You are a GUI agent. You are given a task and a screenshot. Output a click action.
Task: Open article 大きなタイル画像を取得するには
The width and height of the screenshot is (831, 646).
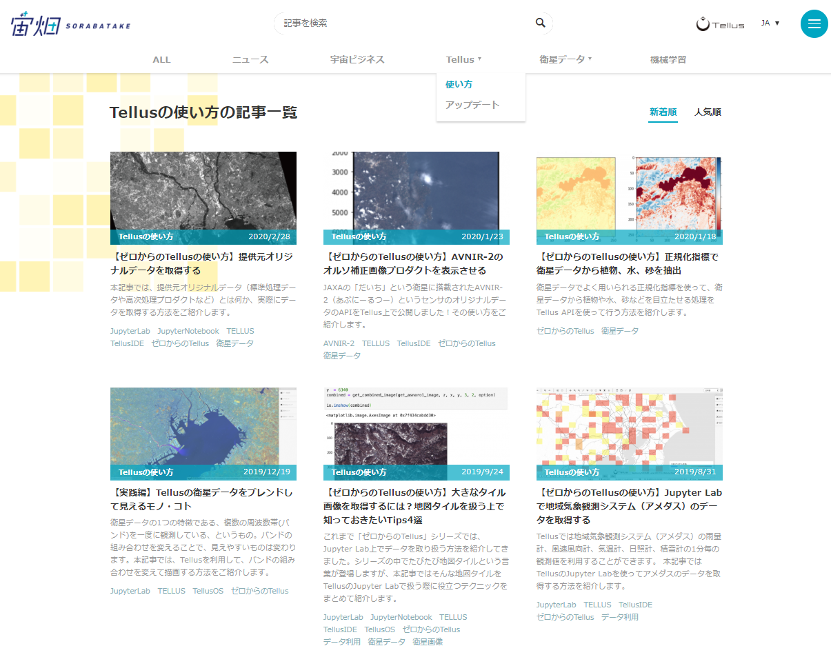[x=414, y=506]
